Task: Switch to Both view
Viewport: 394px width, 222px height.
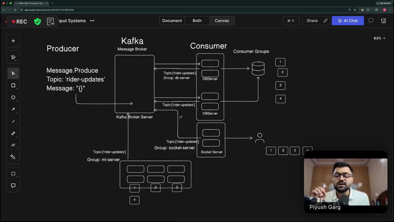Action: coord(197,21)
